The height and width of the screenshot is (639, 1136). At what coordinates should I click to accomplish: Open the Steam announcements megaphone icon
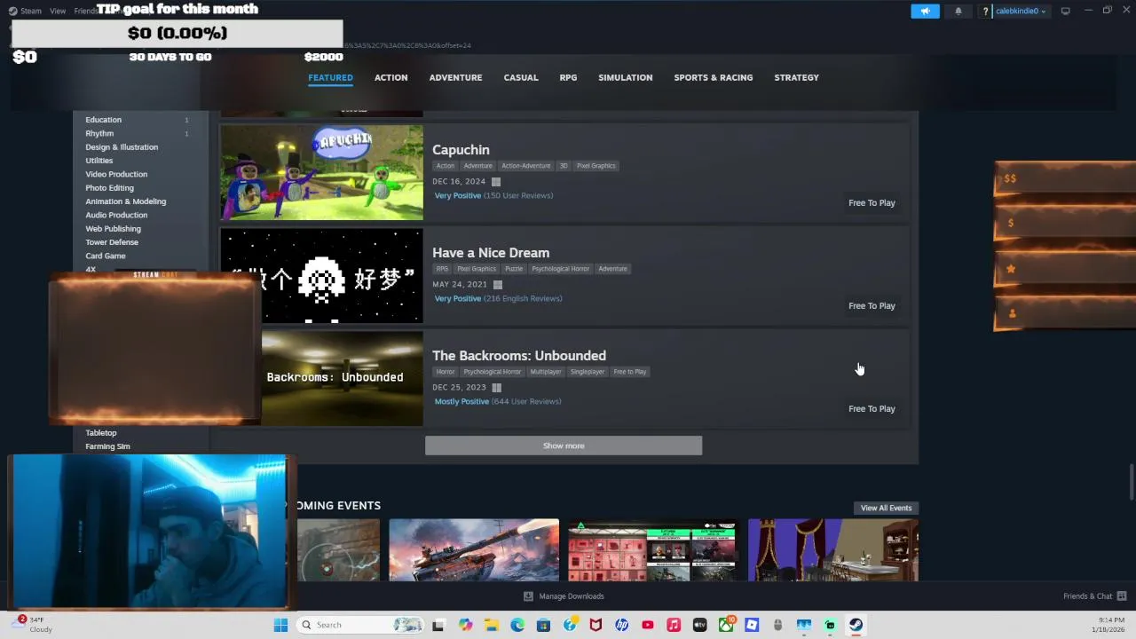(925, 12)
